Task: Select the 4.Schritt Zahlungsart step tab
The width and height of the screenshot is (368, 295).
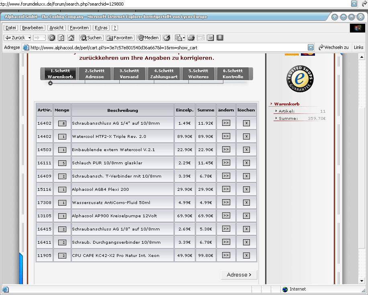Action: point(164,74)
